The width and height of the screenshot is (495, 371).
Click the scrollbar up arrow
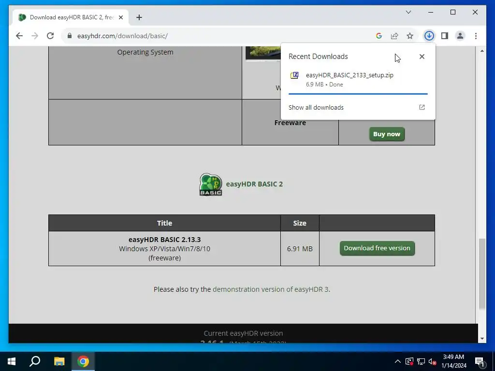tap(482, 51)
